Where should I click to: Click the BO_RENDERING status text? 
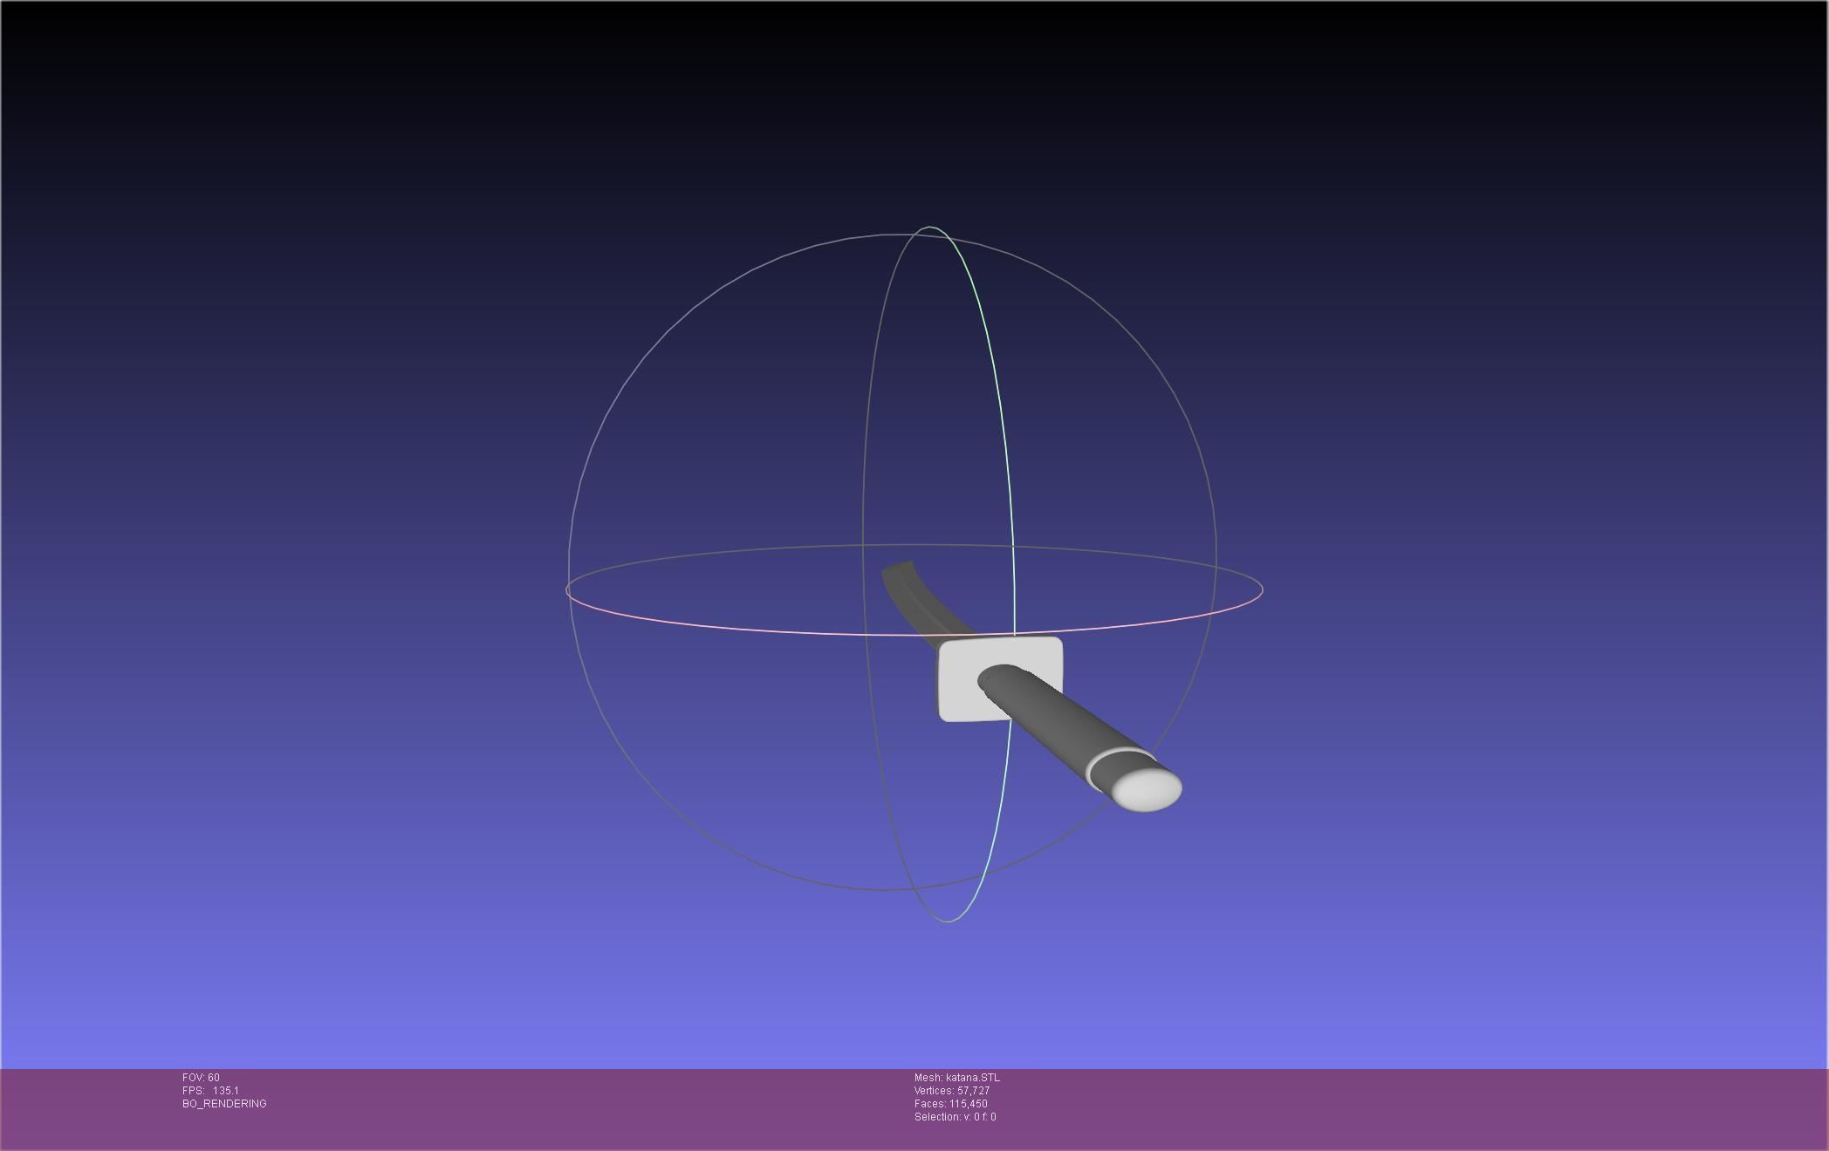tap(224, 1104)
